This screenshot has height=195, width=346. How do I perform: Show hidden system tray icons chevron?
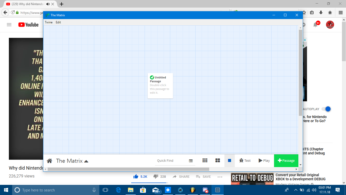click(296, 190)
